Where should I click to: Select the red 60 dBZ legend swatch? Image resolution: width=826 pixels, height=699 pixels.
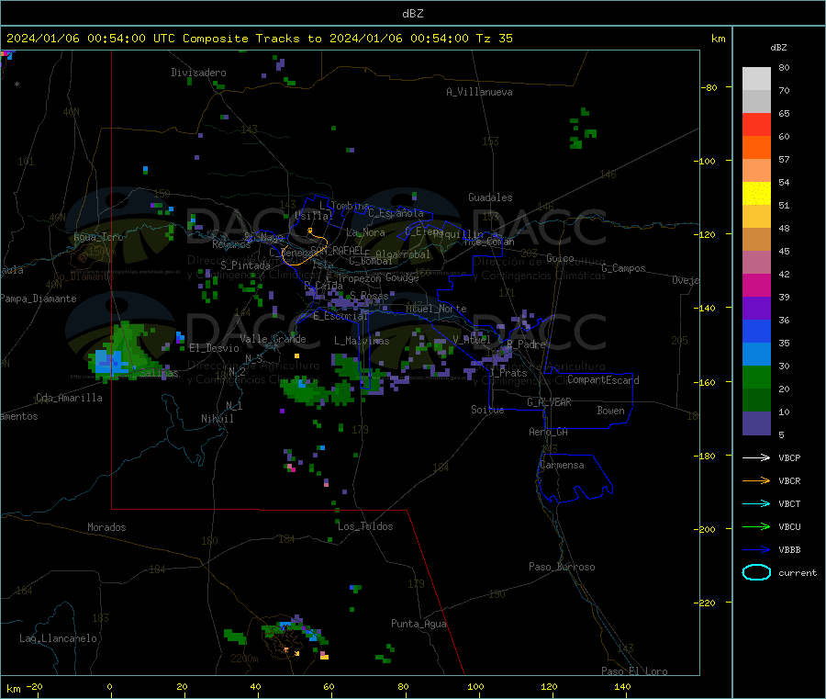[x=756, y=125]
